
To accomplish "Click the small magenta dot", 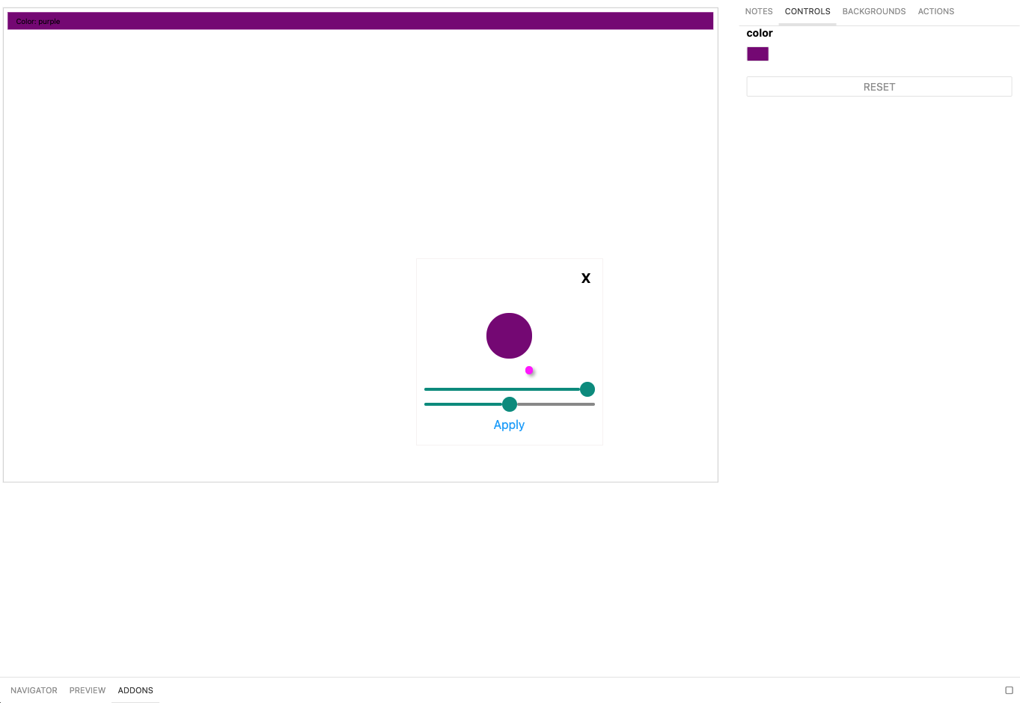I will point(528,370).
